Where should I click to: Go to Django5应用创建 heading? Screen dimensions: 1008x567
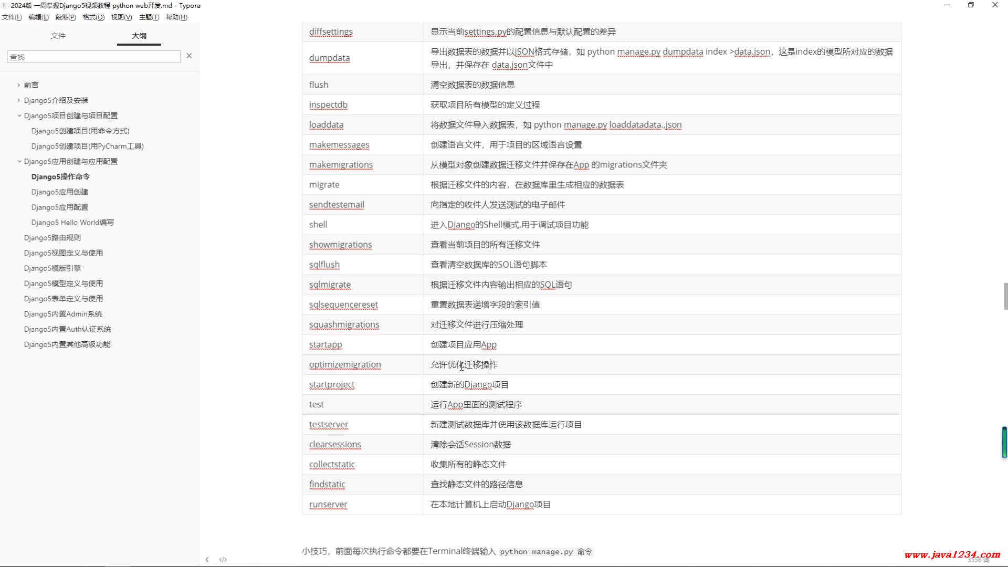pos(60,192)
